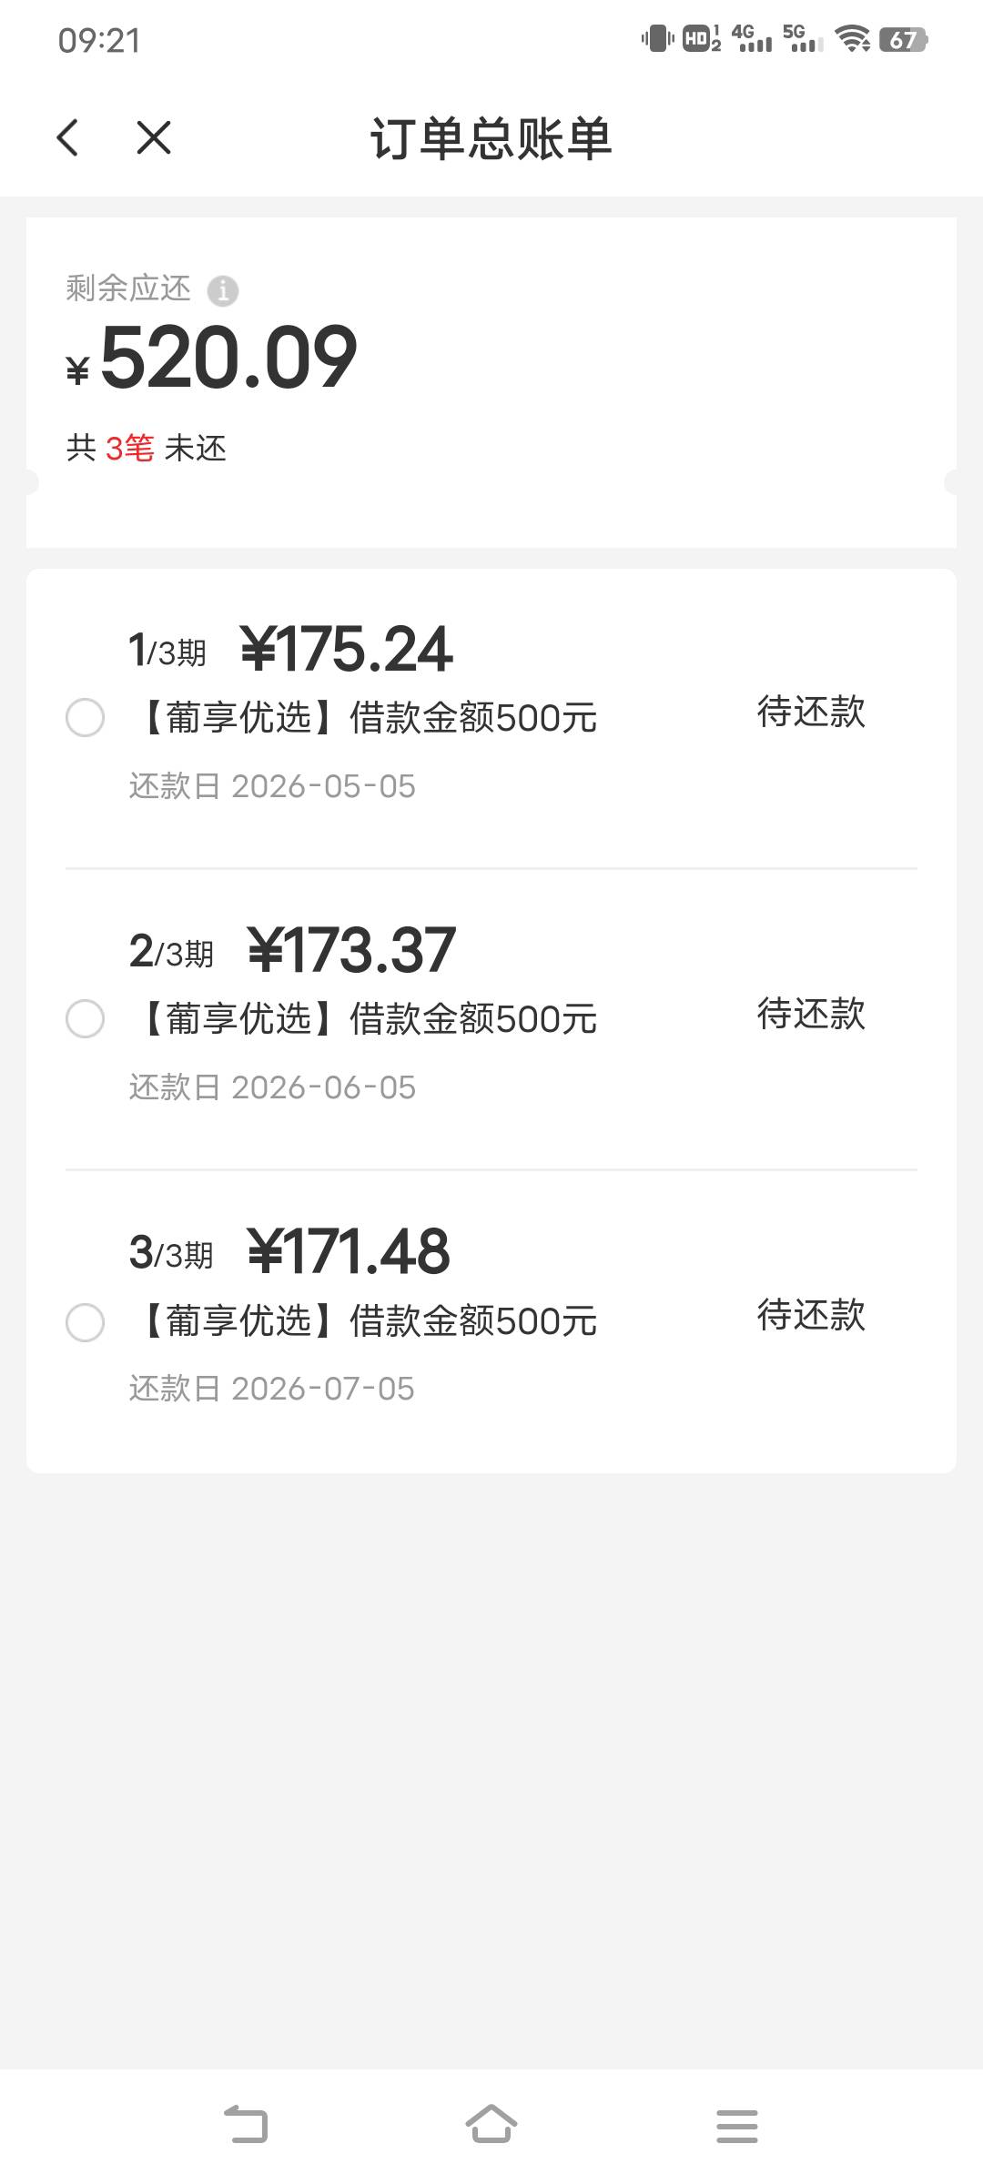
Task: Tap the ¥520.09 remaining amount
Action: click(228, 359)
